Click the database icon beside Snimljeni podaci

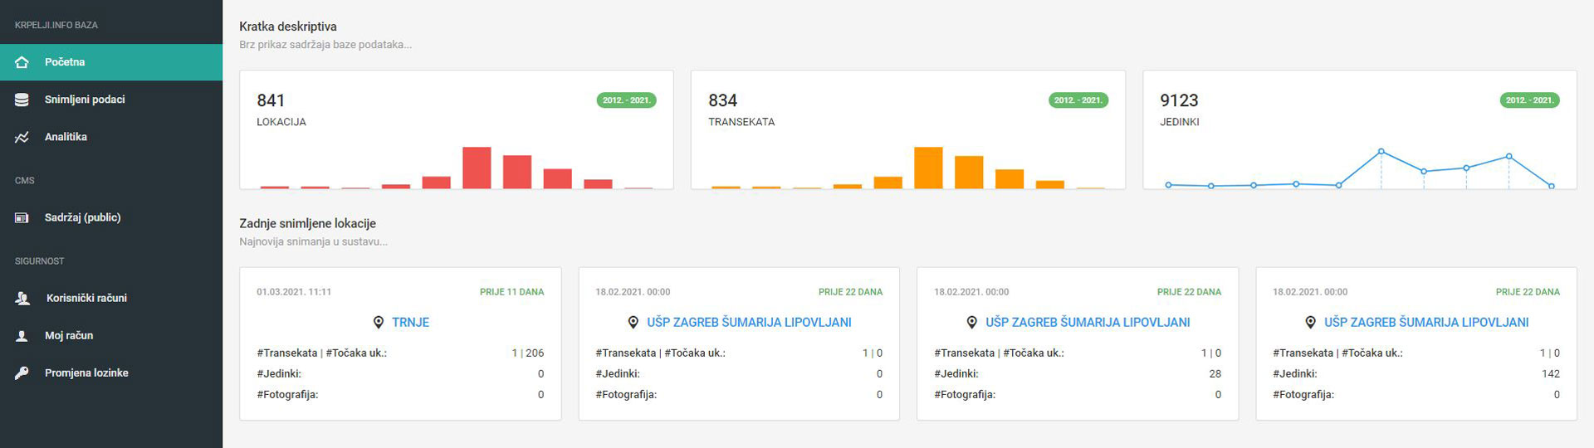[x=22, y=100]
